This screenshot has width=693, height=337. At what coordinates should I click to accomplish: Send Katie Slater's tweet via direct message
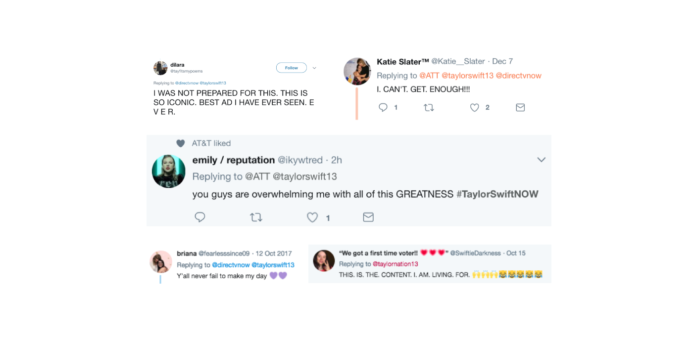click(x=520, y=107)
